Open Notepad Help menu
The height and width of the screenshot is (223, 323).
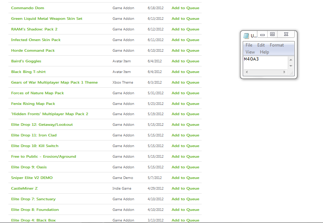tap(264, 52)
